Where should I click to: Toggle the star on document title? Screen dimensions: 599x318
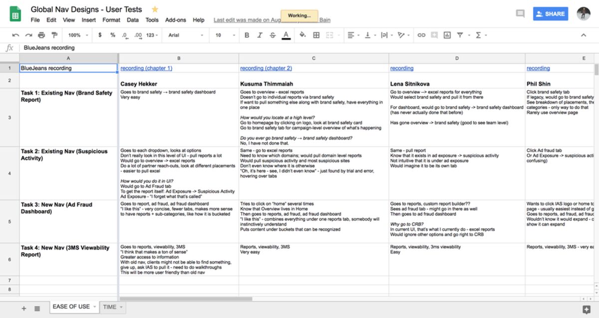coord(155,9)
